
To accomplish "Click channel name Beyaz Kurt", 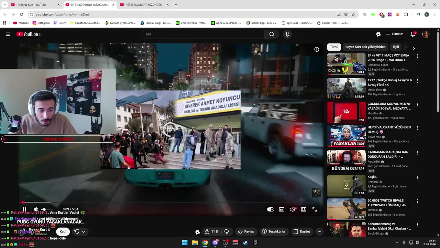I will [38, 229].
